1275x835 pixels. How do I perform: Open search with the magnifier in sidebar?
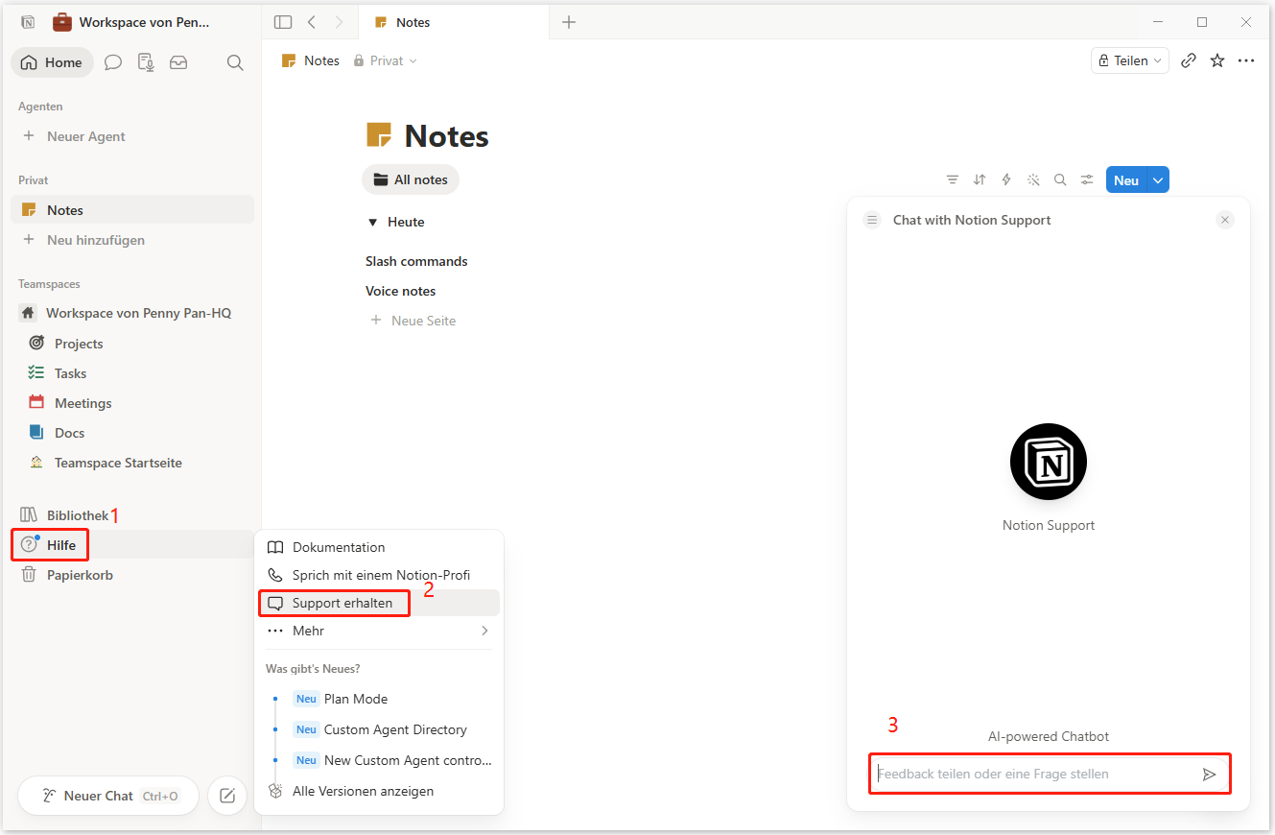pos(235,62)
